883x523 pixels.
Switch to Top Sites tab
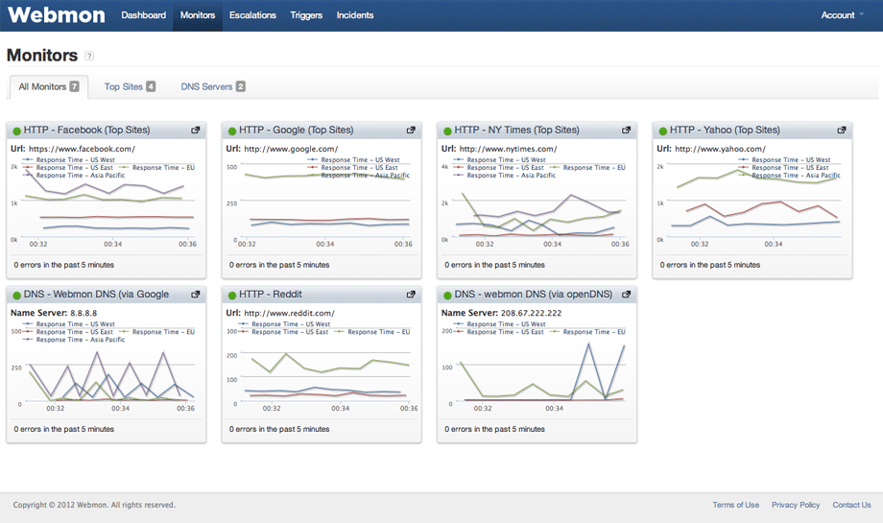130,86
